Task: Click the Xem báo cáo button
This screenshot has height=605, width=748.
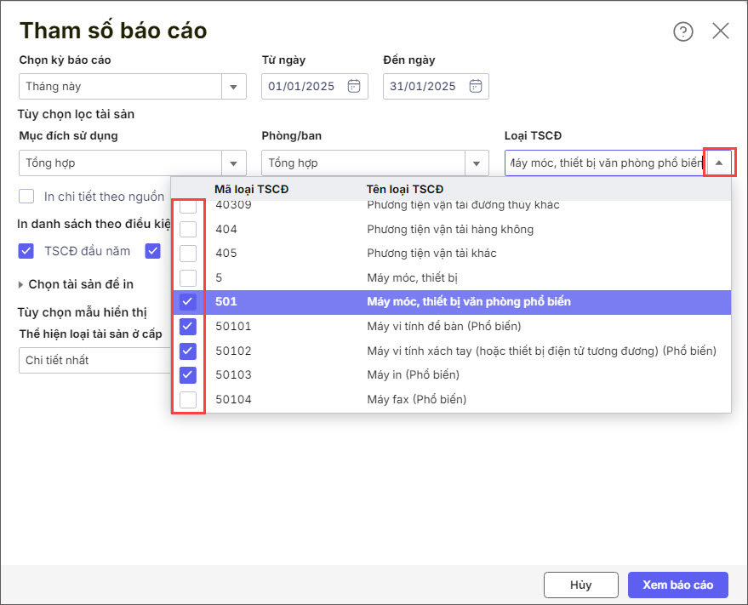Action: [x=677, y=585]
